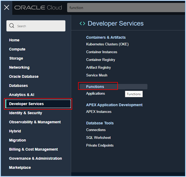Image resolution: width=186 pixels, height=177 pixels.
Task: Open Marketplace category
Action: coord(20,167)
